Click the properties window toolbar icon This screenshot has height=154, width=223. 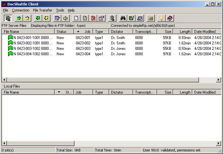tap(101, 18)
